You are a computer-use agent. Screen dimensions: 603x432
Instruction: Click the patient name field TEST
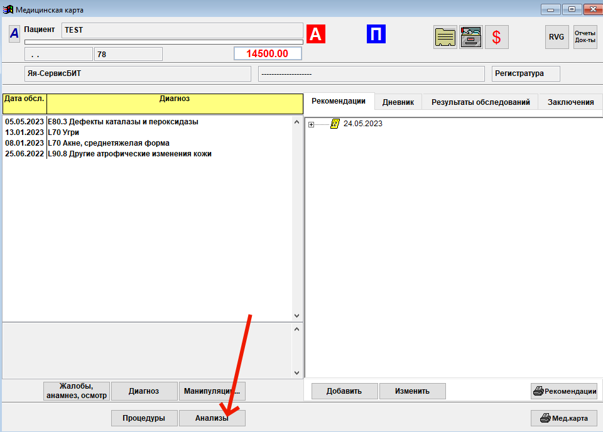182,30
